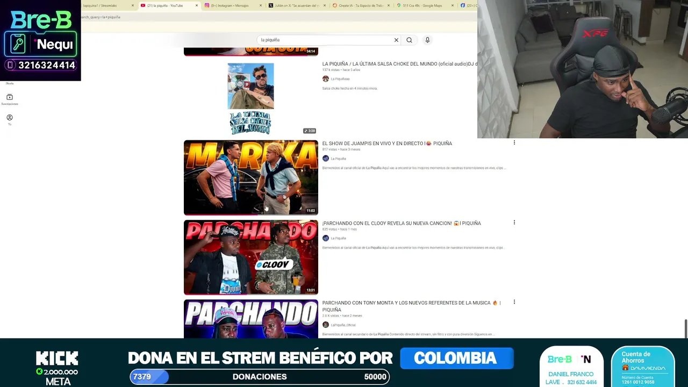The width and height of the screenshot is (688, 387).
Task: Open channel avatar under El Show de Juampis
Action: [x=325, y=159]
